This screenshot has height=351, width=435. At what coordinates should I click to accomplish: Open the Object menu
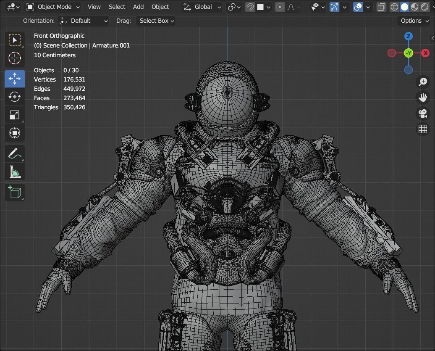click(160, 7)
